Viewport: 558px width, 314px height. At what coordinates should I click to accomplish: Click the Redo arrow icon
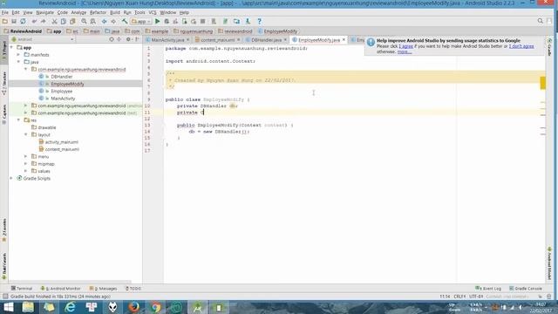[43, 21]
